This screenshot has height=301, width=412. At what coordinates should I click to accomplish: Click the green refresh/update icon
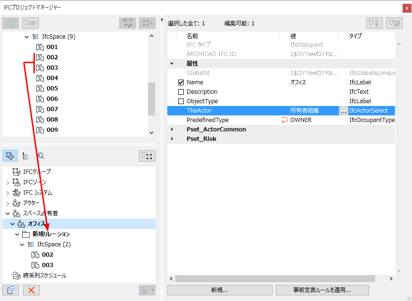point(10,23)
